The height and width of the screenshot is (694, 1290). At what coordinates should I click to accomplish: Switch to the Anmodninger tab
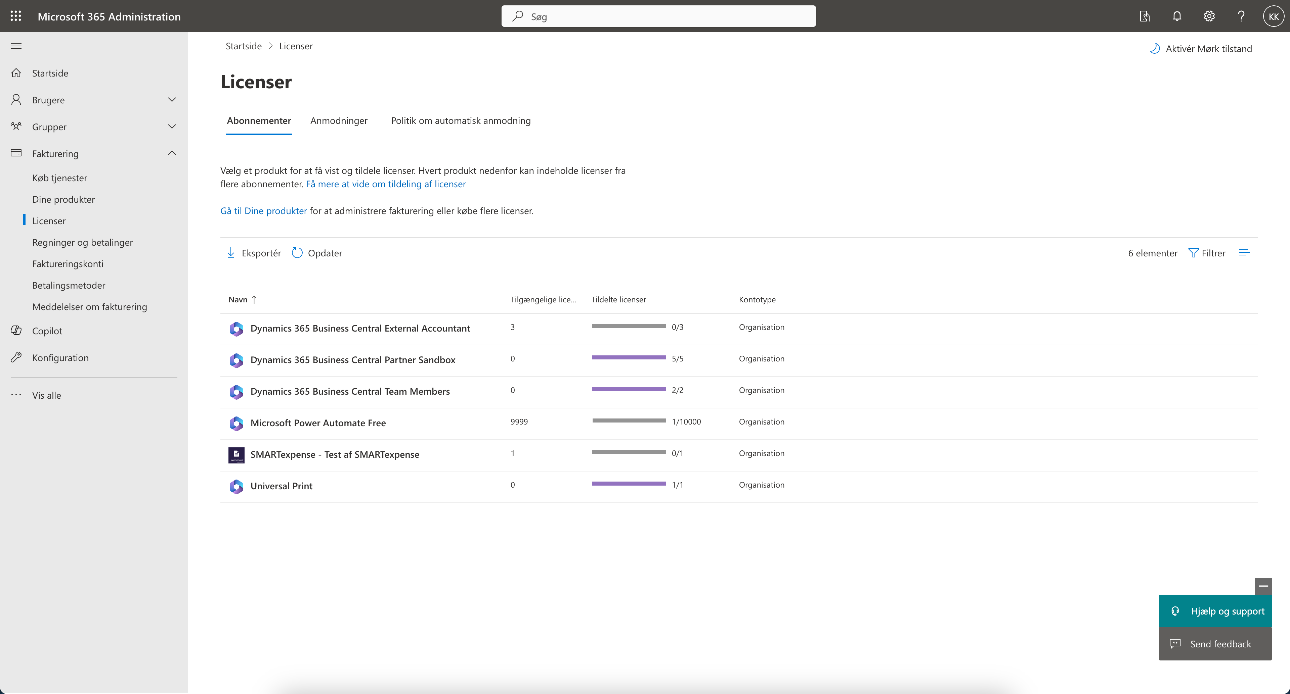[x=339, y=120]
